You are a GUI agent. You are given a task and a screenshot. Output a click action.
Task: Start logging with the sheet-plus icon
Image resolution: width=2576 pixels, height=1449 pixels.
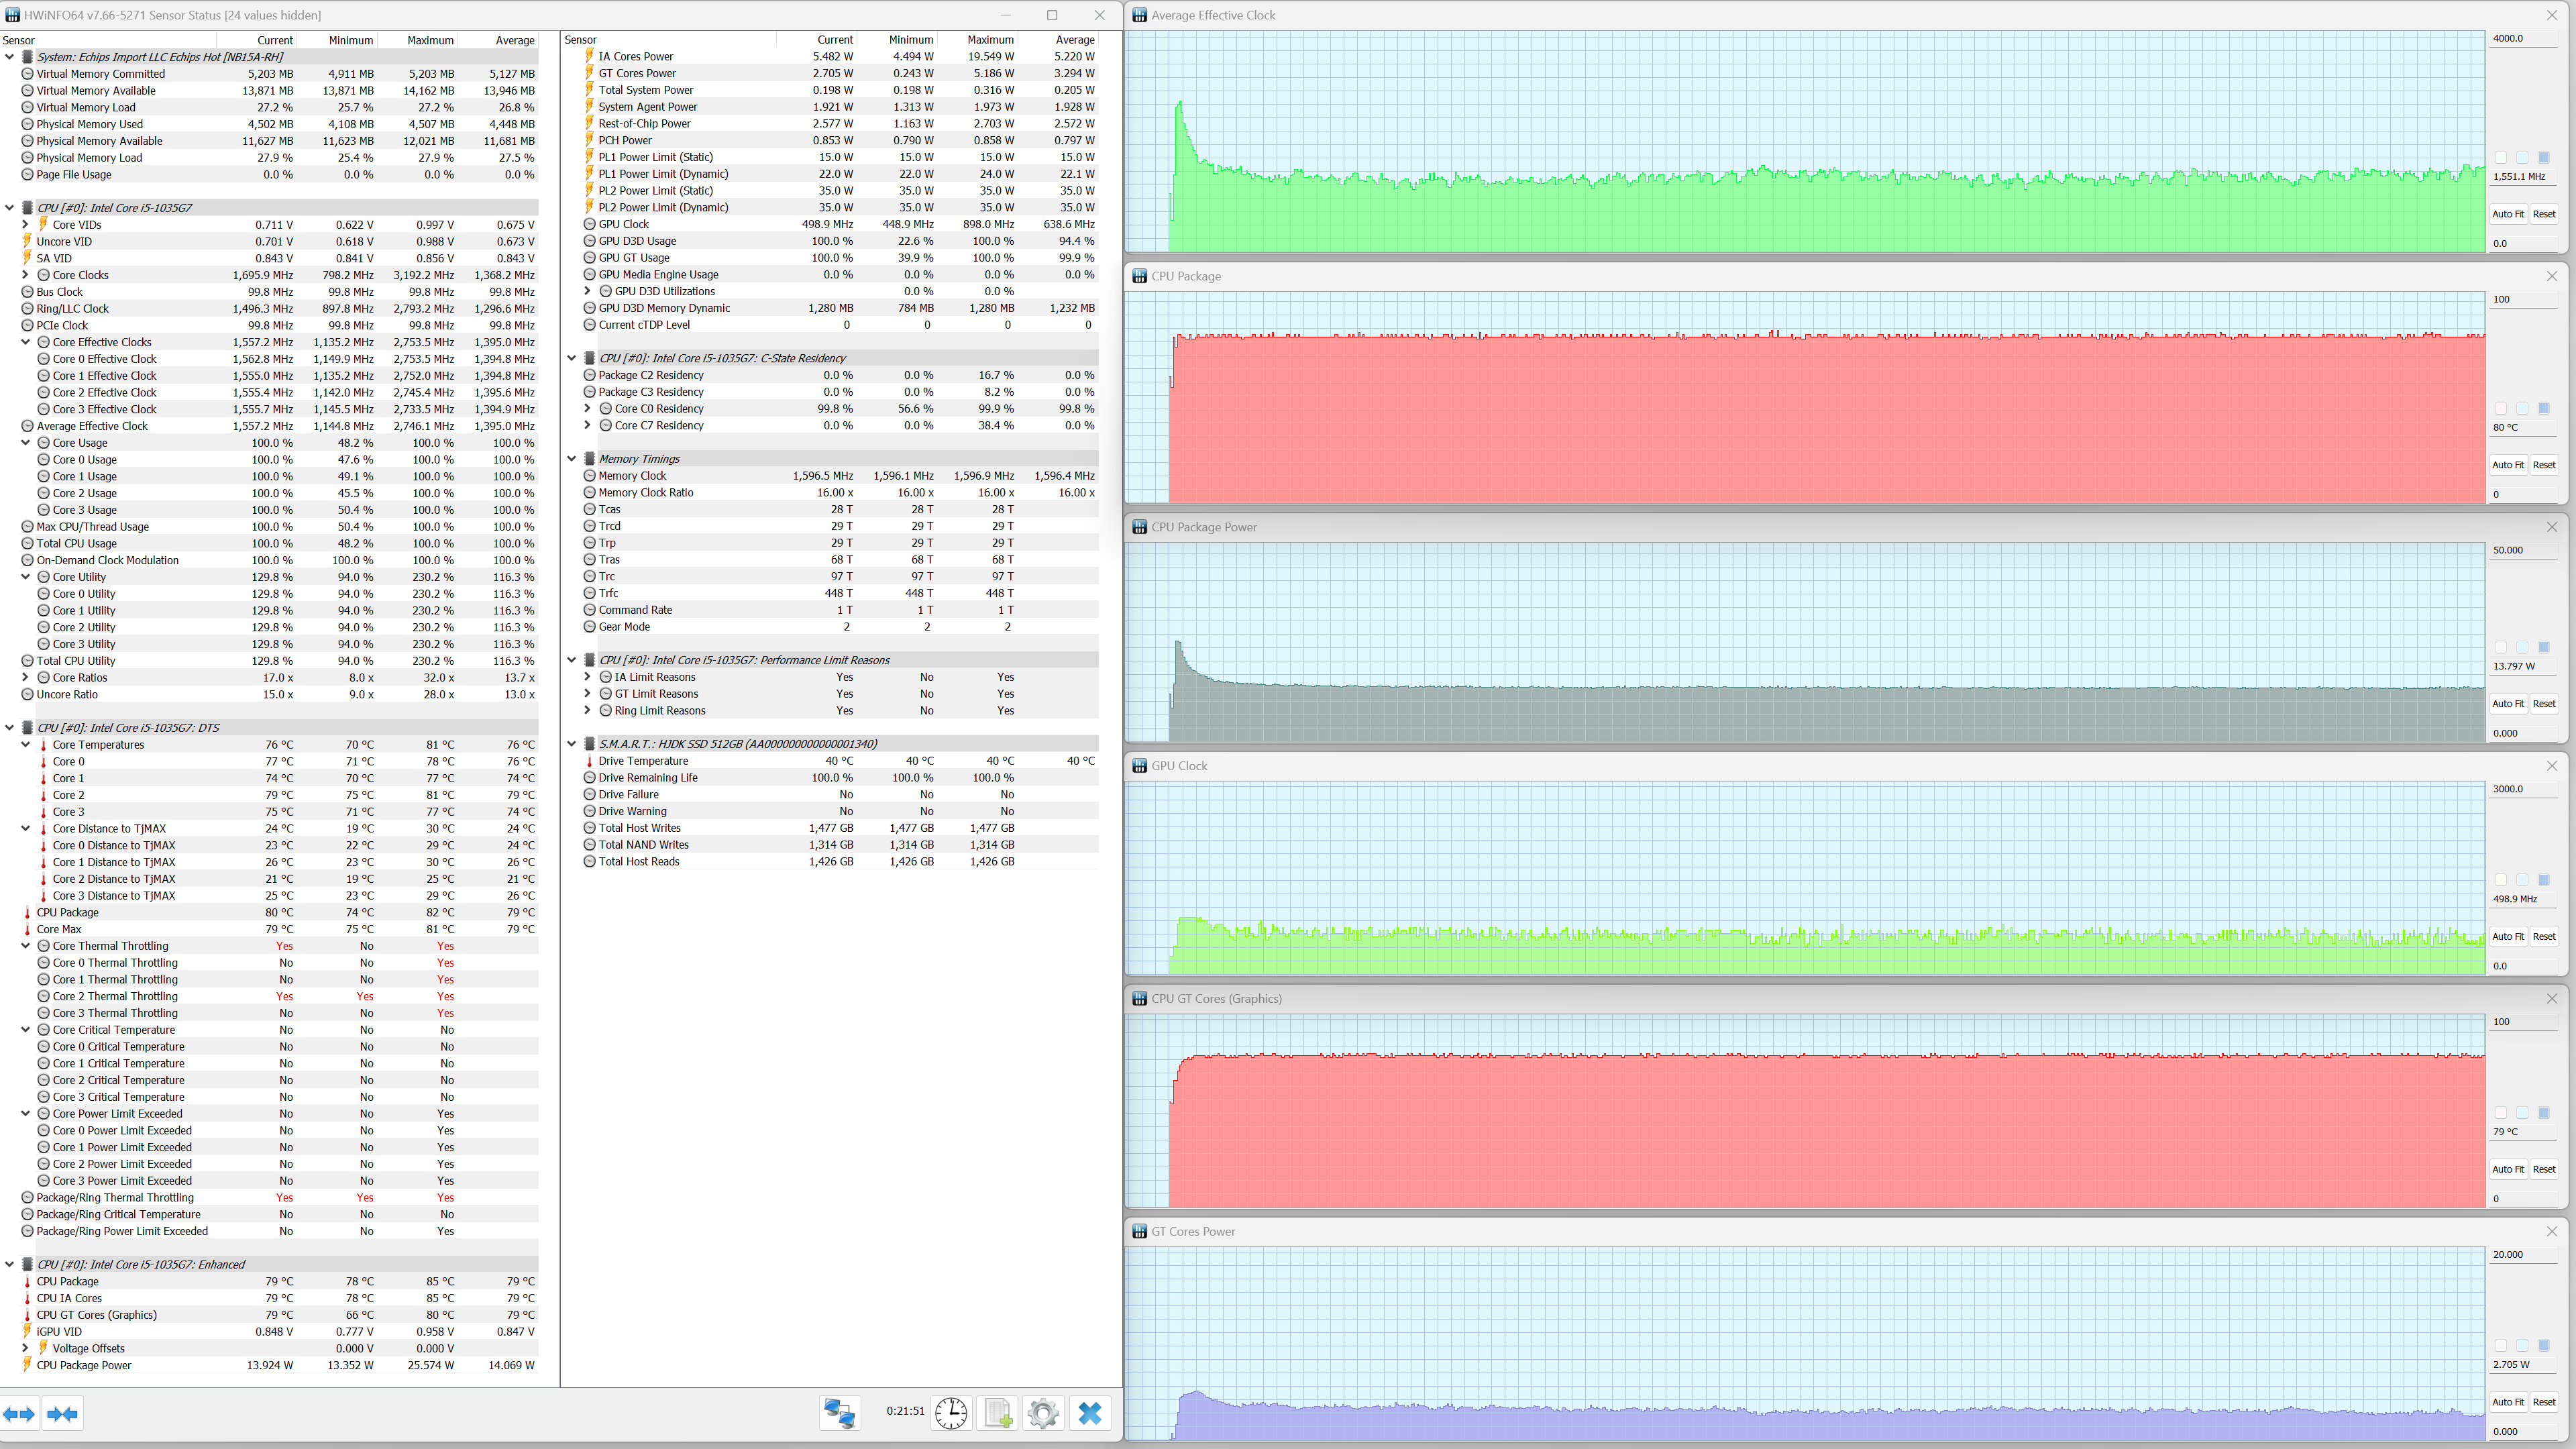(997, 1412)
